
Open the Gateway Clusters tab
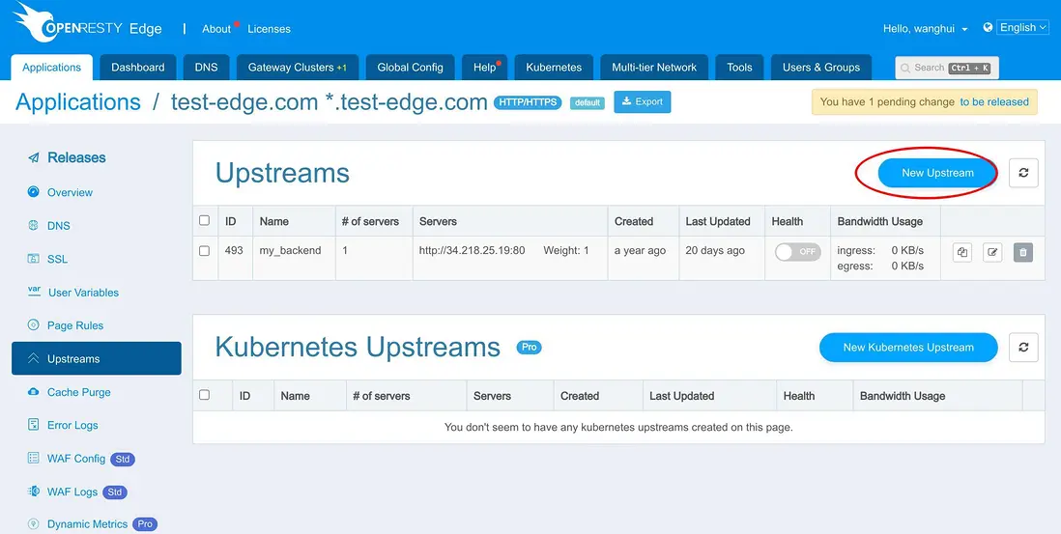click(297, 67)
